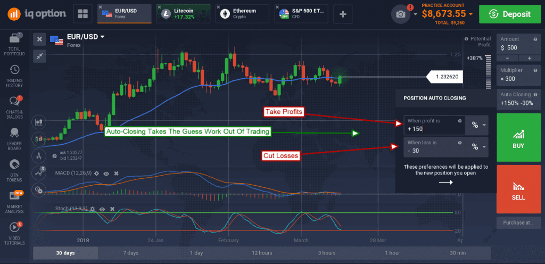Change loss unit percent dropdown

[x=477, y=147]
